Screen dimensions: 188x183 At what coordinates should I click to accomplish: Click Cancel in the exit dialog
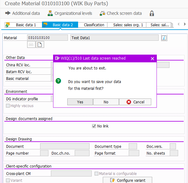point(135,102)
